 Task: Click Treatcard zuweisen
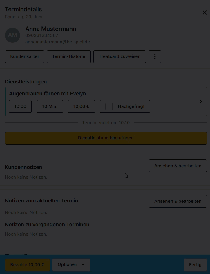point(120,57)
